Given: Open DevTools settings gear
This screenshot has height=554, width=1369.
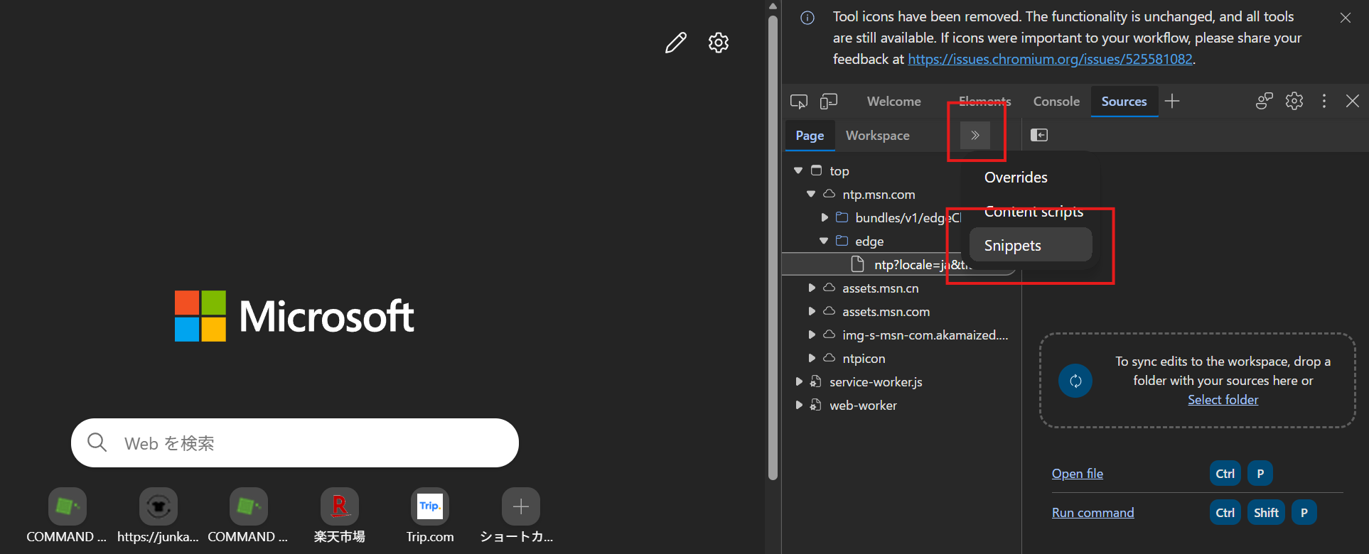Looking at the screenshot, I should coord(1294,102).
